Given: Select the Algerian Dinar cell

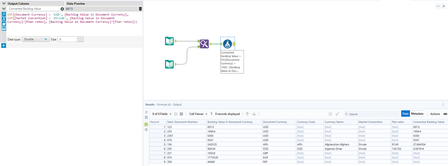Looking at the screenshot, I should 340,149.
